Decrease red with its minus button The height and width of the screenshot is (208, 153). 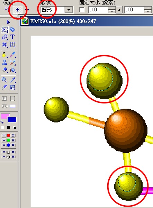click(4, 136)
